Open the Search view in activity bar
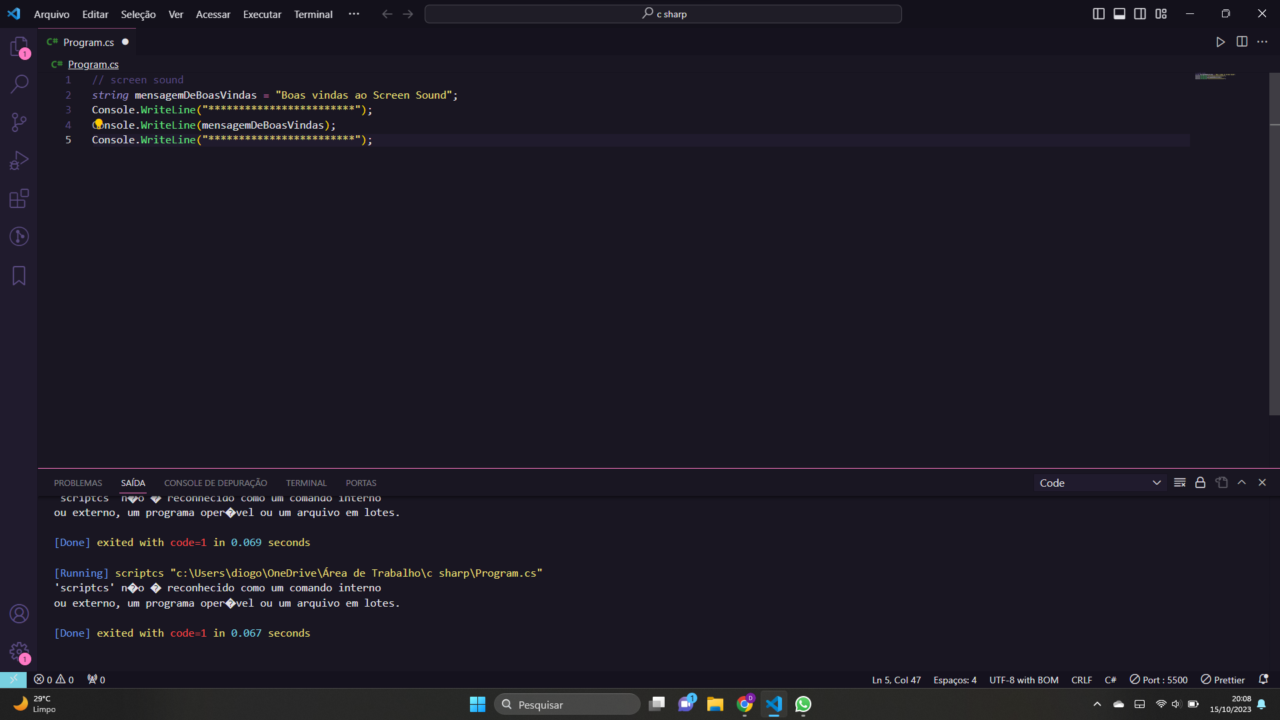Screen dimensions: 1280x720 click(x=19, y=84)
